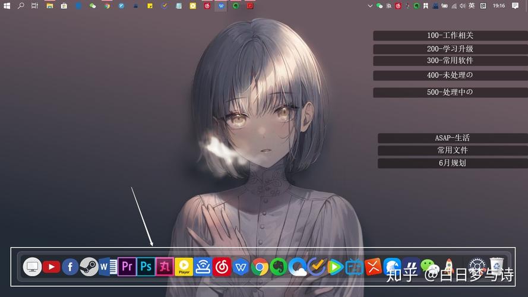The width and height of the screenshot is (528, 297).
Task: Open the red square app on taskbar
Action: tap(250, 6)
